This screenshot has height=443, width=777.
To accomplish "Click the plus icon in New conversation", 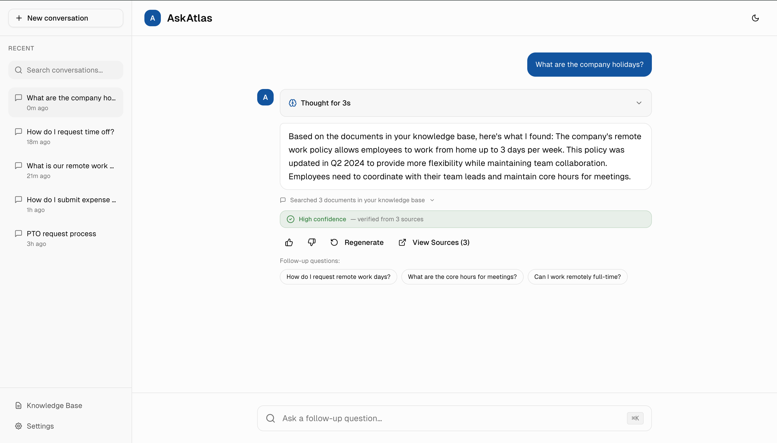I will pos(19,18).
